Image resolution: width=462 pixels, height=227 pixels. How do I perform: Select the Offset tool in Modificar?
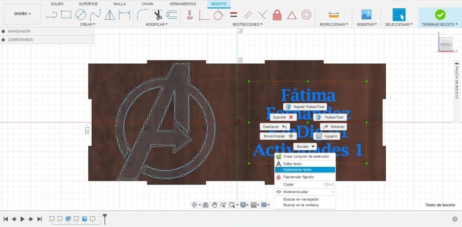[x=172, y=15]
